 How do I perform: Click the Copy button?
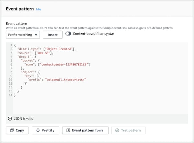pyautogui.click(x=17, y=130)
